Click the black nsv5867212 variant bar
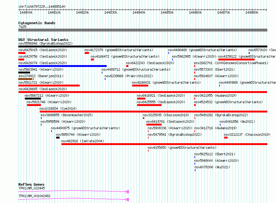The image size is (276, 203). tap(33, 99)
